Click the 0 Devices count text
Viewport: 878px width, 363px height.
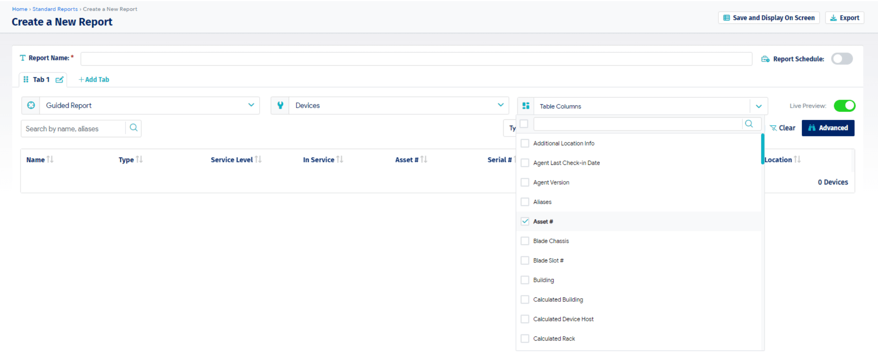pos(833,182)
